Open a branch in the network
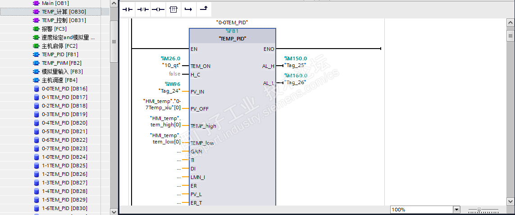The width and height of the screenshot is (515, 215). [x=188, y=9]
